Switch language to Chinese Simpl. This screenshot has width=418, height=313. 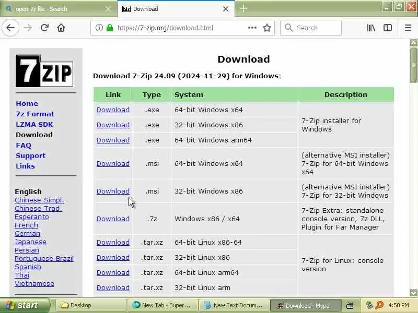pos(39,200)
